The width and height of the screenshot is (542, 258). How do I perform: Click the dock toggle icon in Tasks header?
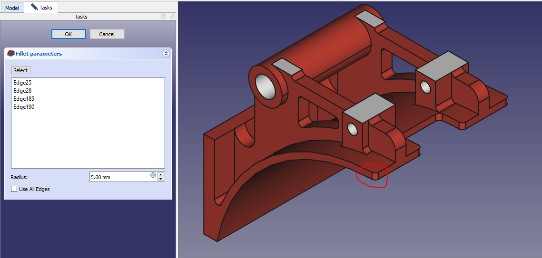tap(164, 17)
